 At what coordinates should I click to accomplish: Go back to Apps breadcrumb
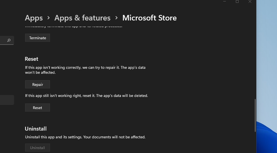pos(34,18)
